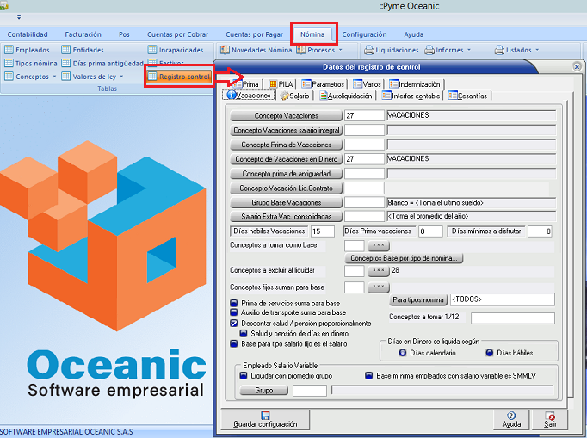
Task: Click Concepto de Vacaciones en Dinero button
Action: [286, 159]
